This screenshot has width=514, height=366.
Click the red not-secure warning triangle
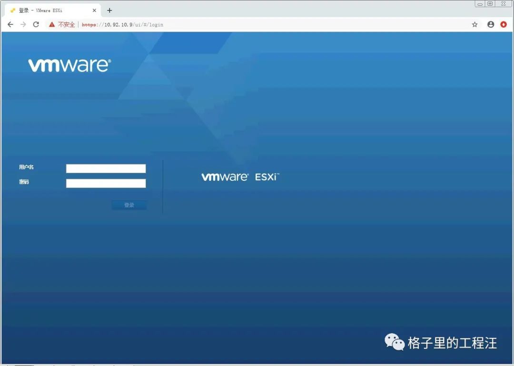click(x=52, y=25)
